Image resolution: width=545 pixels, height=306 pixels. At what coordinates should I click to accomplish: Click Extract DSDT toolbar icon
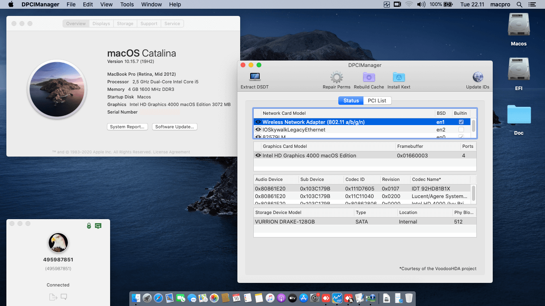(255, 77)
